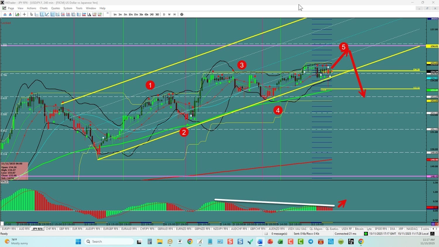Click the text annotation 'A' tool
The height and width of the screenshot is (247, 439).
(x=89, y=14)
